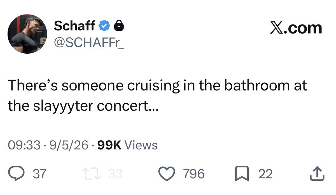The image size is (336, 195).
Task: Open Schaff's profile picture
Action: [27, 34]
